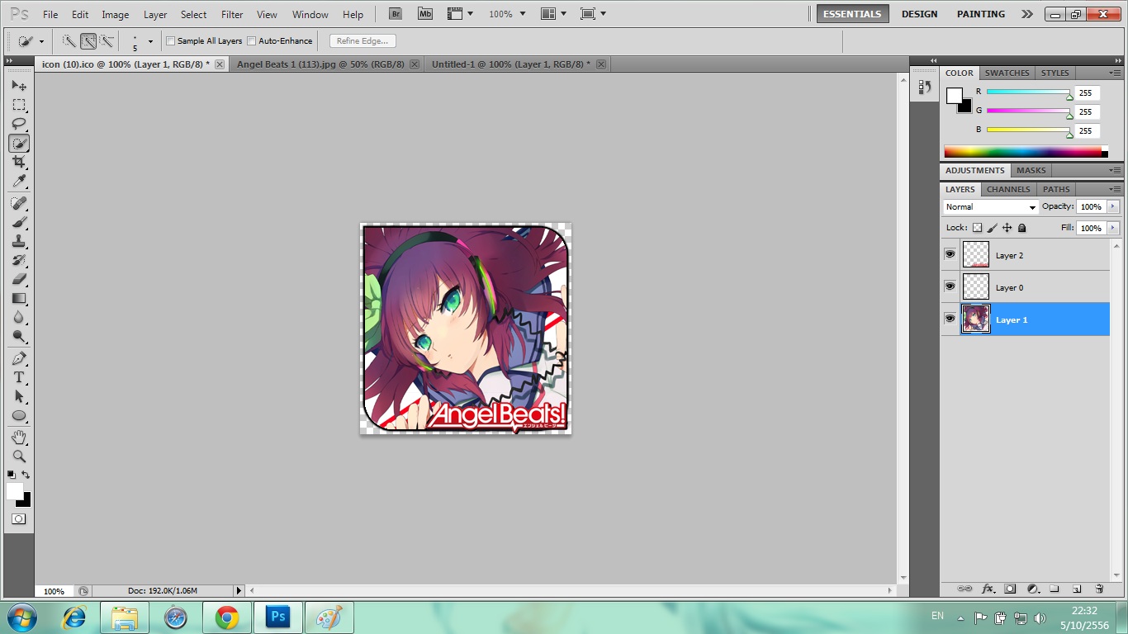1128x634 pixels.
Task: Select the Blur tool
Action: pyautogui.click(x=19, y=317)
